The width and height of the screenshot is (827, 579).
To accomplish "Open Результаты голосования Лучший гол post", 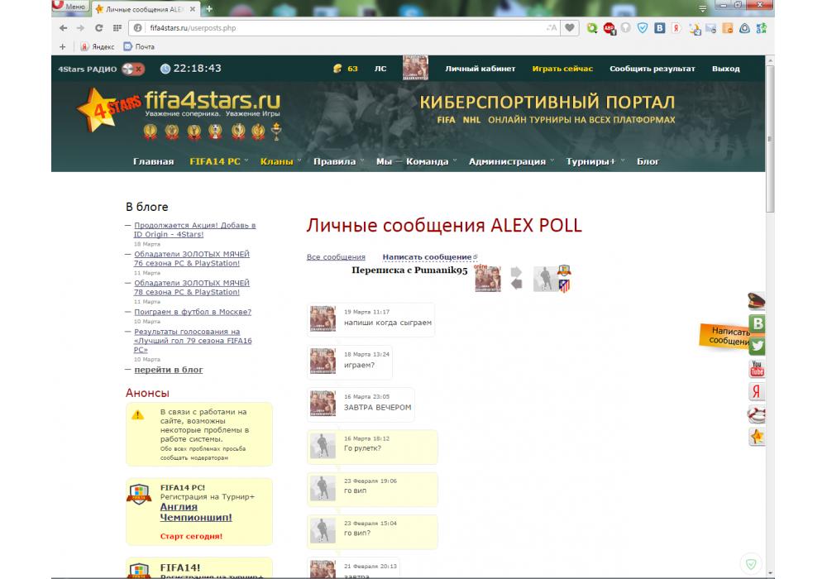I will [193, 341].
